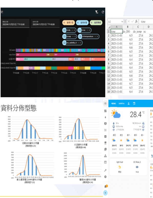Open the Overview dashboard icon in sidebar
The width and height of the screenshot is (153, 198).
click(106, 111)
